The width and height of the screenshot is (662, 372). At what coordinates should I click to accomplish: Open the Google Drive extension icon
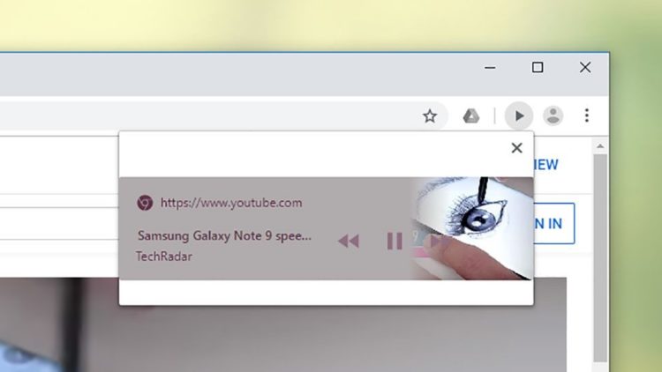(471, 116)
